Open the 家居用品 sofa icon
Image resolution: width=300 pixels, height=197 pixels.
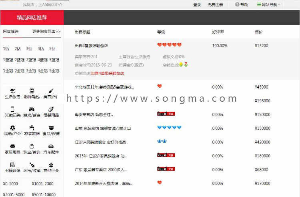coord(13,146)
